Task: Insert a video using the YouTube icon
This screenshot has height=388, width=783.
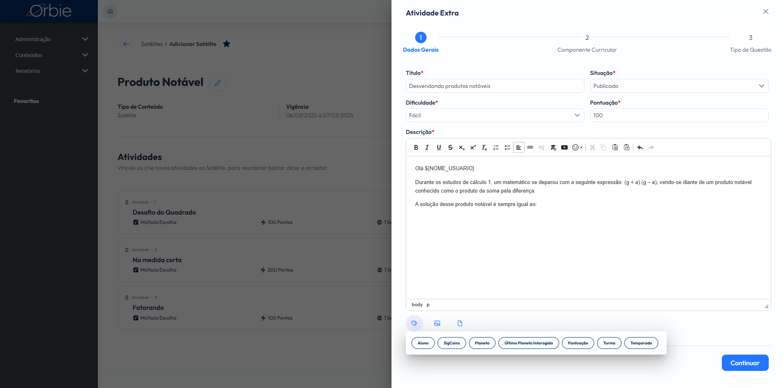Action: pos(564,147)
